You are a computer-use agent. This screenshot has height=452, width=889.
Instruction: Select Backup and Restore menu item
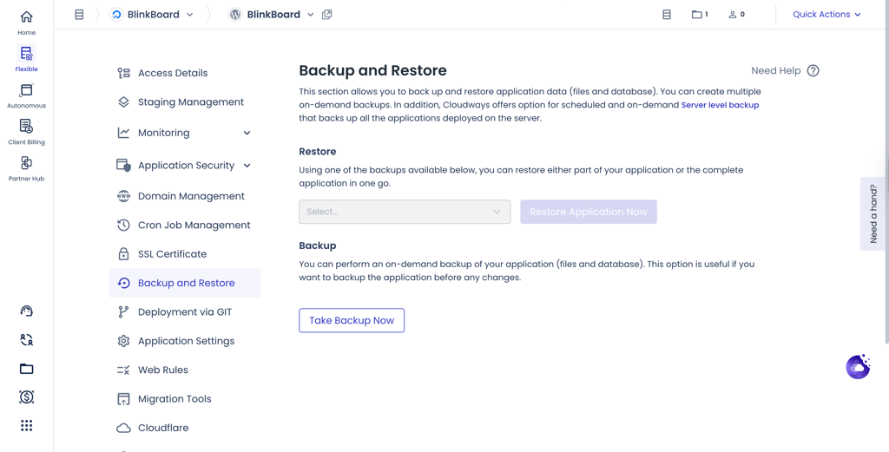(x=185, y=283)
